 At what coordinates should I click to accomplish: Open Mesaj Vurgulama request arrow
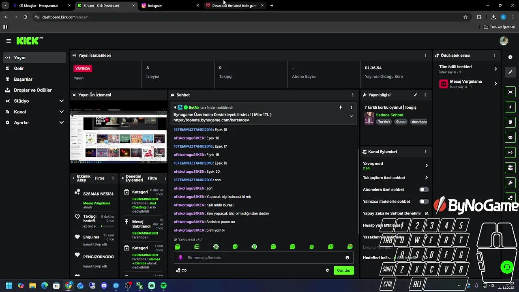coord(495,84)
